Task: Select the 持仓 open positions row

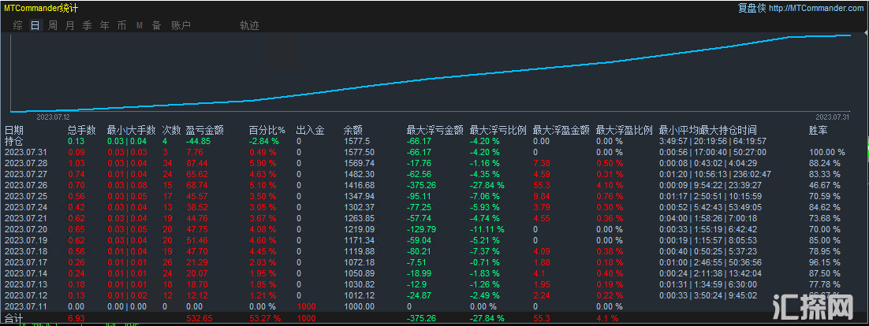Action: (14, 141)
